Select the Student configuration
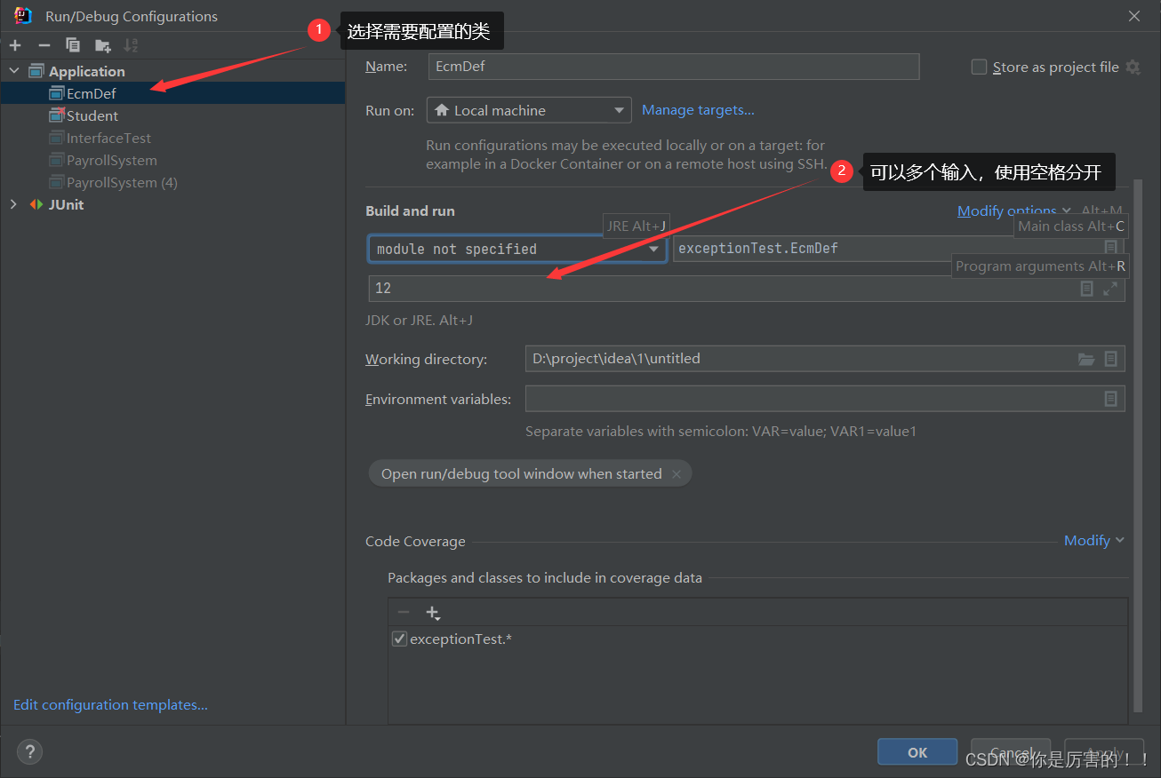Viewport: 1161px width, 778px height. point(92,115)
